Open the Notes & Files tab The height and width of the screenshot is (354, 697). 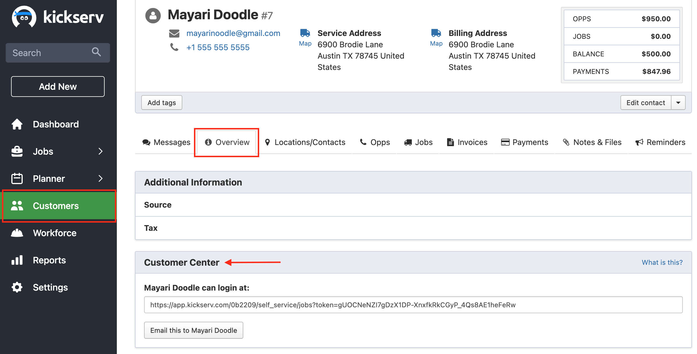(x=592, y=142)
